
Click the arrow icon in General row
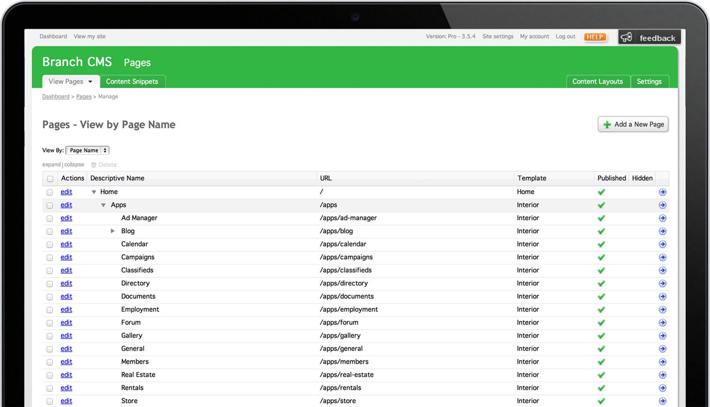click(x=662, y=349)
